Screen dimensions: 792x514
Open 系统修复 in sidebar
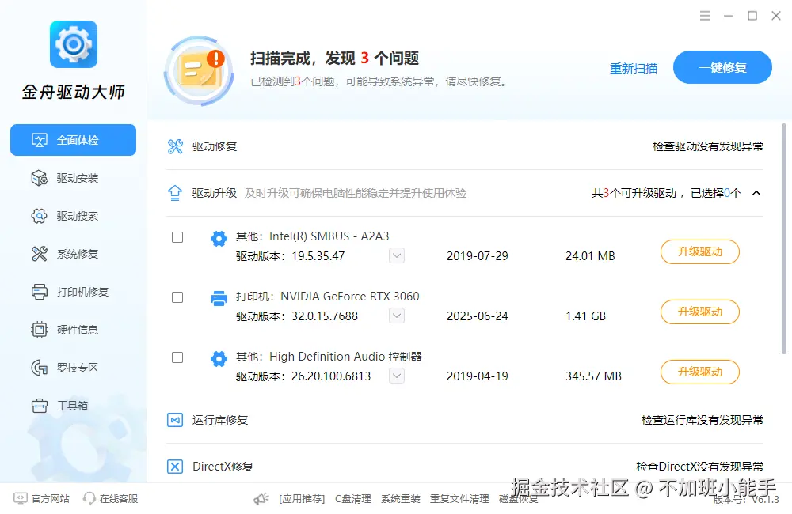click(78, 254)
